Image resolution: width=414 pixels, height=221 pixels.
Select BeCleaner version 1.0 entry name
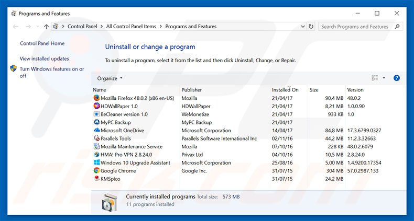(124, 114)
